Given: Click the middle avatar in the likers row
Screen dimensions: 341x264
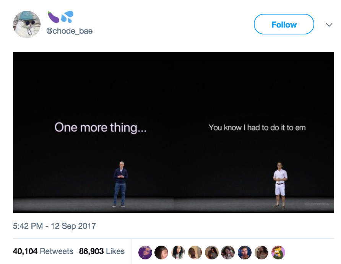Looking at the screenshot, I should click(211, 252).
